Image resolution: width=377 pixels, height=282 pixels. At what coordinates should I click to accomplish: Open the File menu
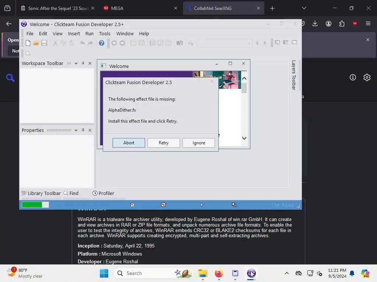[x=30, y=33]
